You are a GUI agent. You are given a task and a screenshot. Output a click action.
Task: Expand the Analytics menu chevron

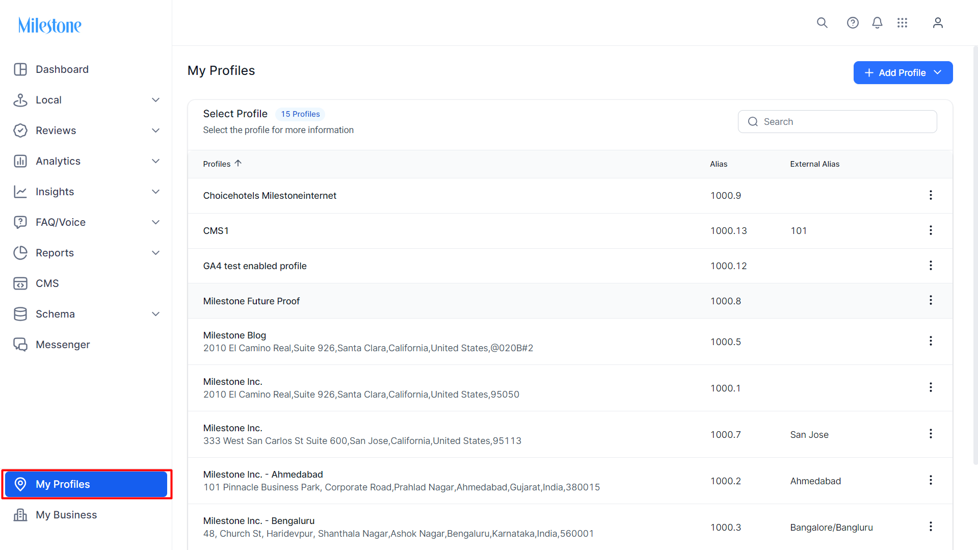click(x=156, y=161)
